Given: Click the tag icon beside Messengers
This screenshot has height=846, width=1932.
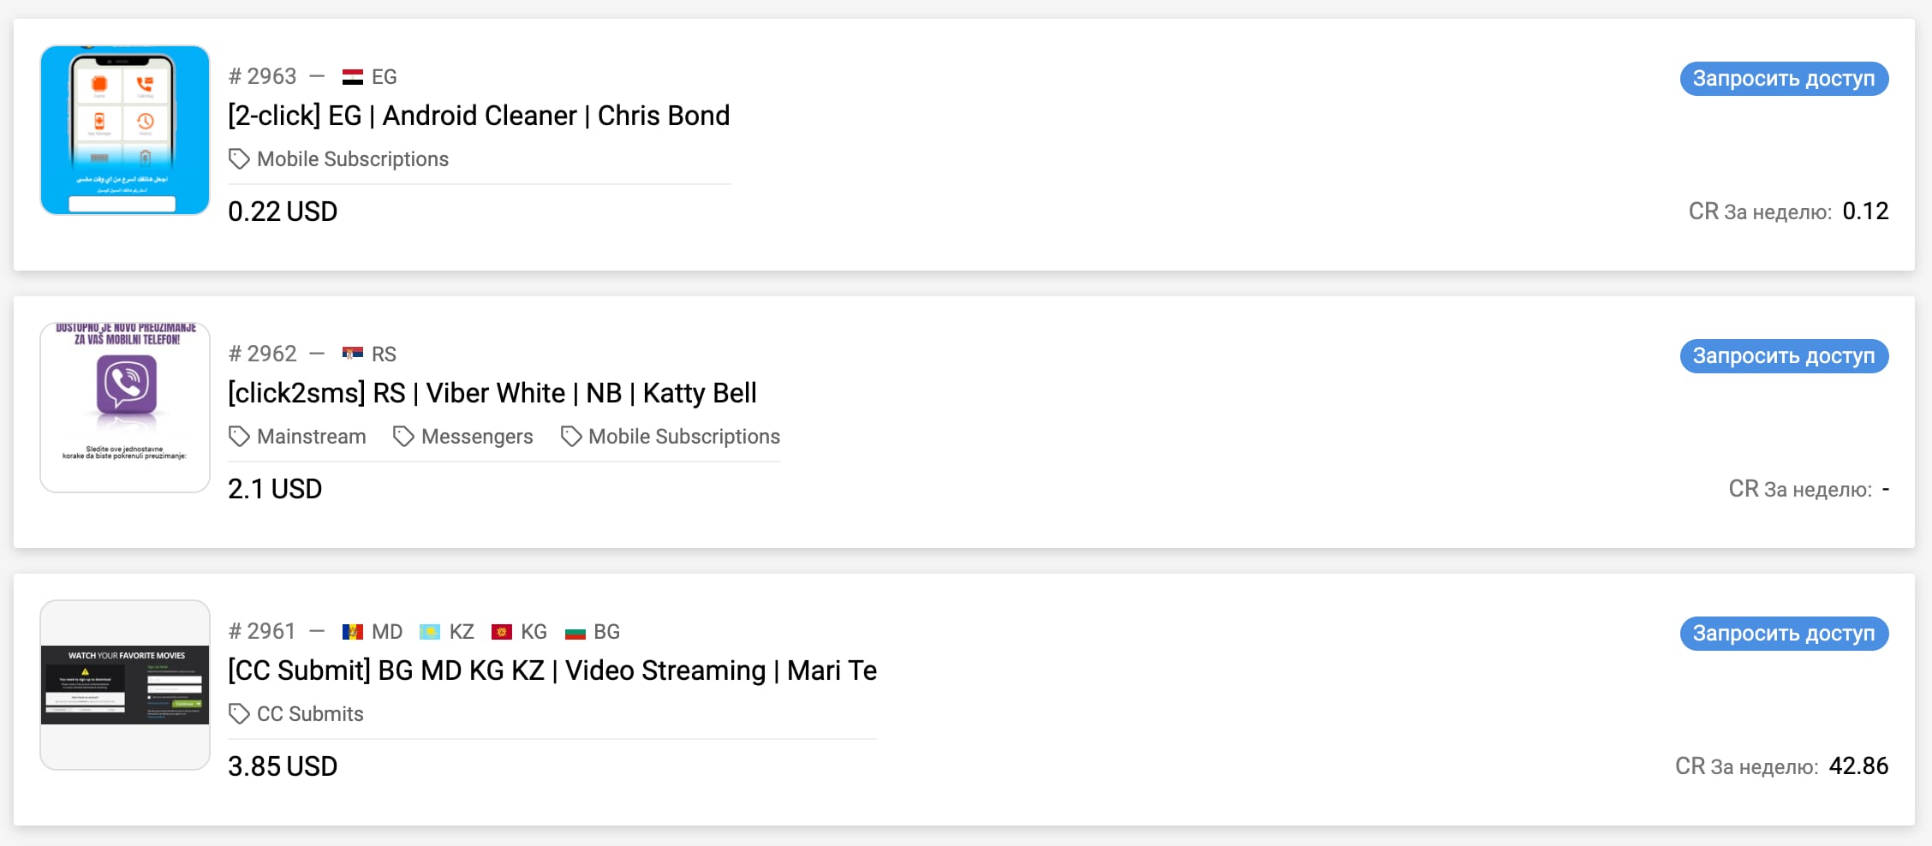Looking at the screenshot, I should point(403,437).
